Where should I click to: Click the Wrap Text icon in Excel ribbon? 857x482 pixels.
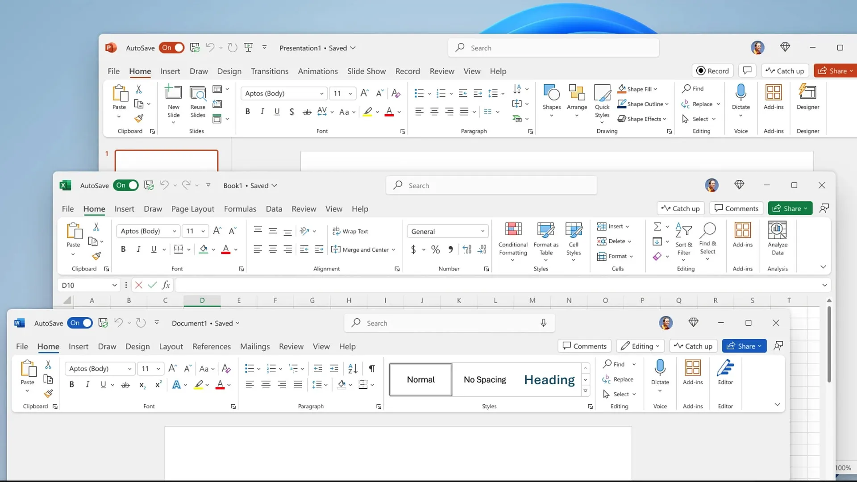(x=350, y=231)
